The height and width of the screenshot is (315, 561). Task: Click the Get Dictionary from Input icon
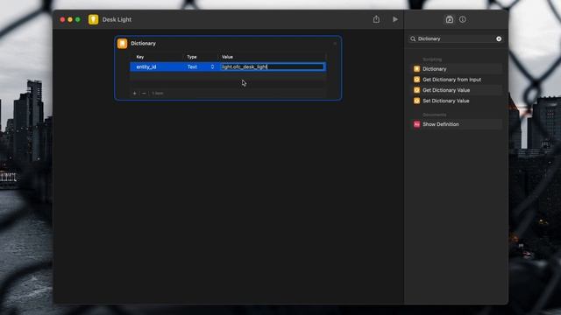pyautogui.click(x=417, y=80)
